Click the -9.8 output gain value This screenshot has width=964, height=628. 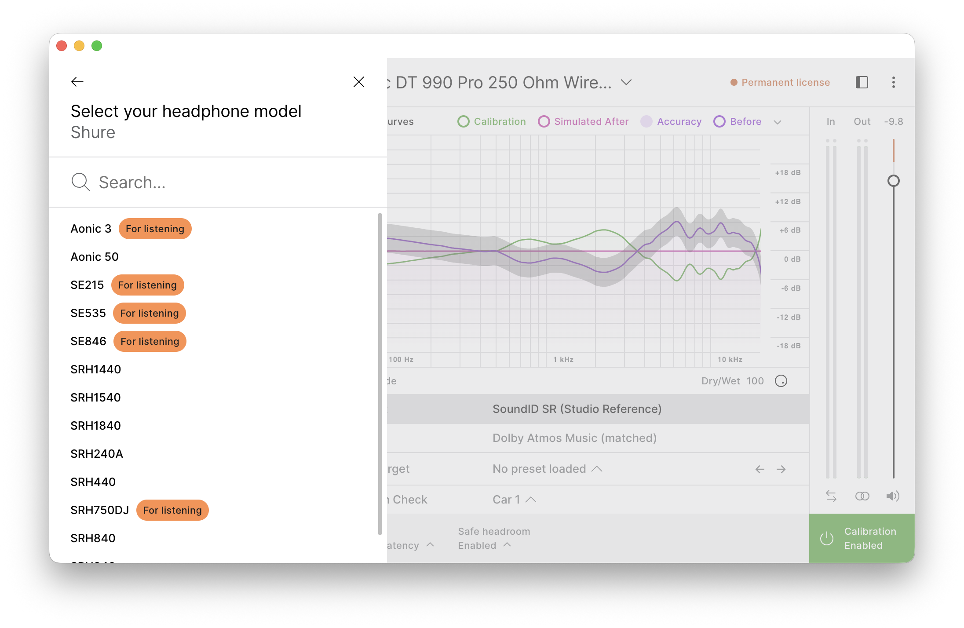click(x=894, y=121)
